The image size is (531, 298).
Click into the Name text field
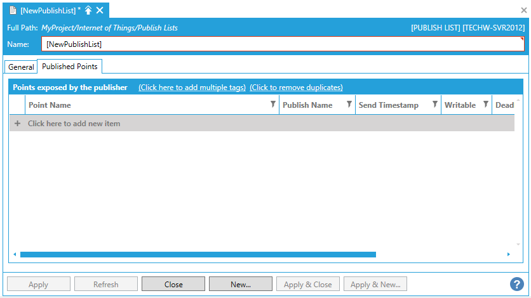[279, 44]
